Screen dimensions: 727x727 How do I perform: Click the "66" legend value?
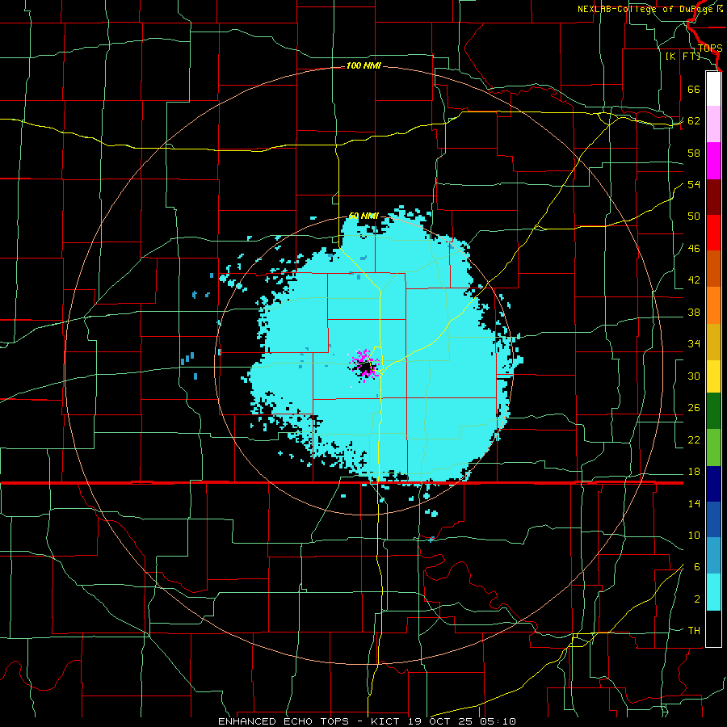pyautogui.click(x=694, y=89)
